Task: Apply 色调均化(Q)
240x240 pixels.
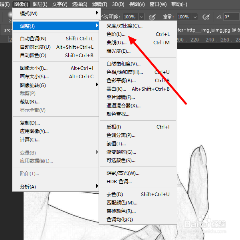Action: click(138, 220)
